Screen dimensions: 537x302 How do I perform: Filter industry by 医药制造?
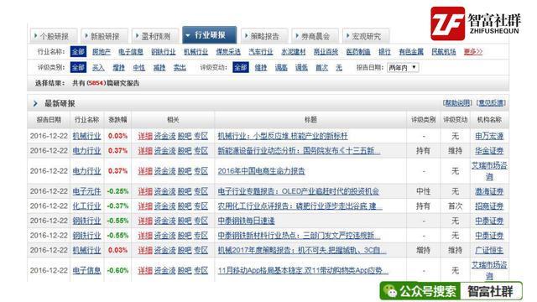pos(358,52)
